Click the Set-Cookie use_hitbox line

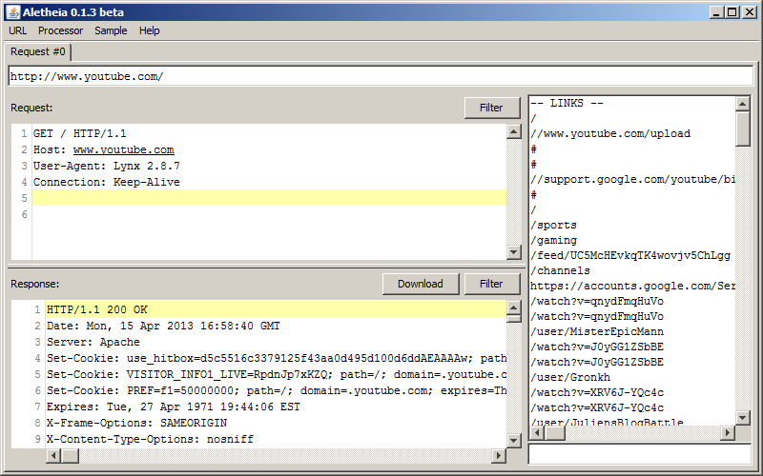[x=277, y=359]
